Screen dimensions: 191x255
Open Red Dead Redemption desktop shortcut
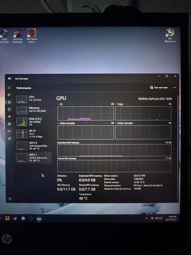[x=18, y=36]
